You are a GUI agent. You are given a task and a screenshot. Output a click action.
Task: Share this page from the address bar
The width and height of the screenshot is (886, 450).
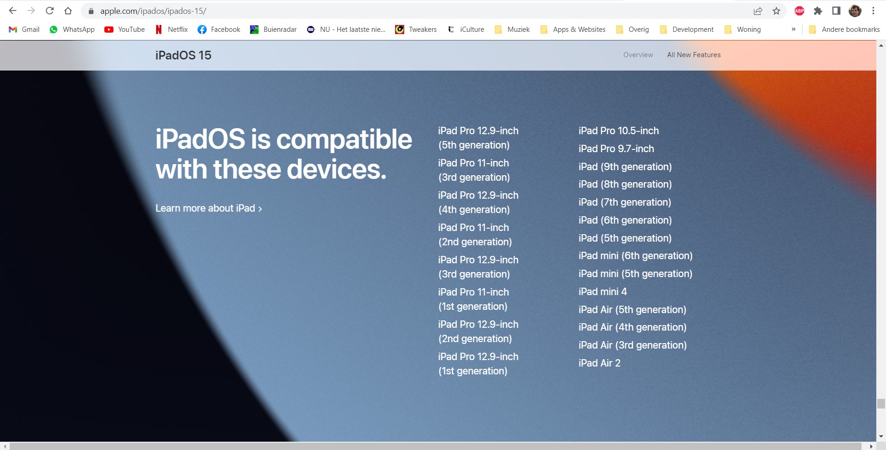click(x=758, y=11)
